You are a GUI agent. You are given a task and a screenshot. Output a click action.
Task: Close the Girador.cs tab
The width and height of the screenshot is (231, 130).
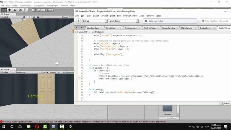[x=121, y=28]
